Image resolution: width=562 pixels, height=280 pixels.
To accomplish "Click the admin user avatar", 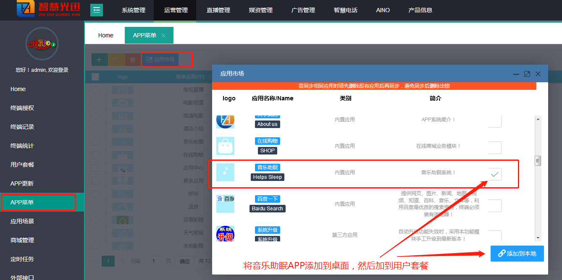I will [42, 44].
